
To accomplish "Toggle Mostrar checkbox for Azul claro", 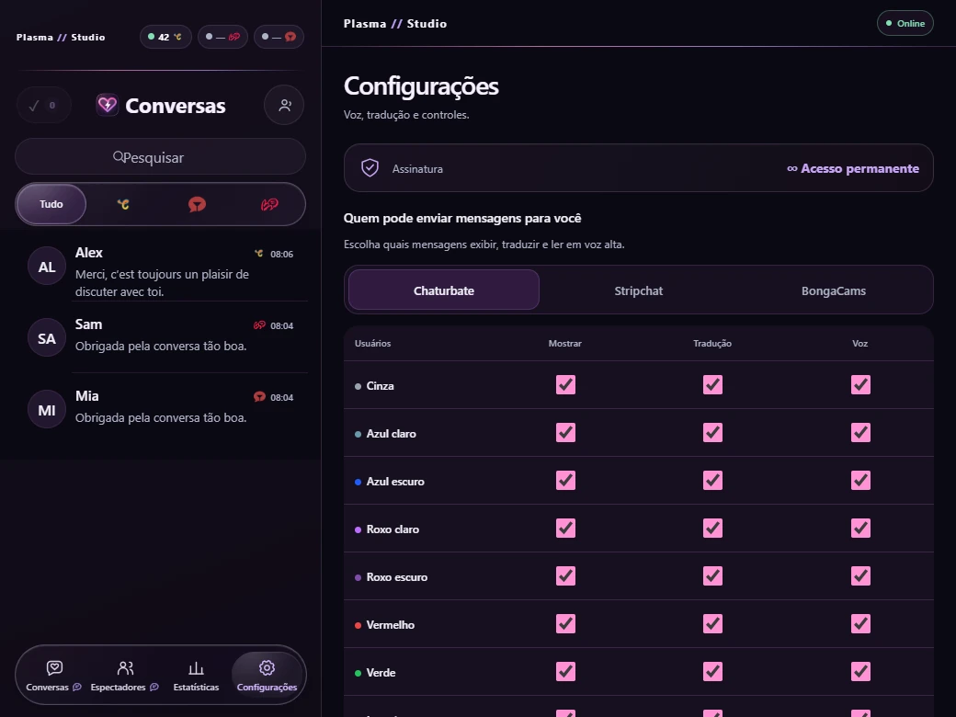I will [x=566, y=432].
